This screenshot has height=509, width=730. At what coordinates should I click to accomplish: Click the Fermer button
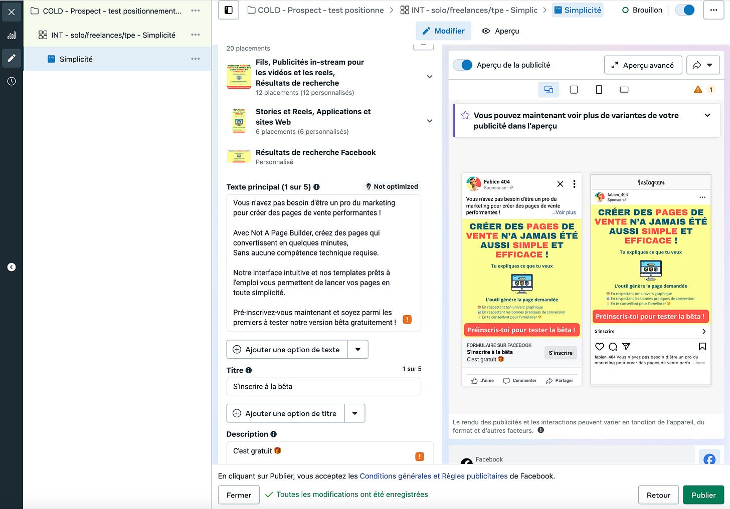pyautogui.click(x=239, y=495)
